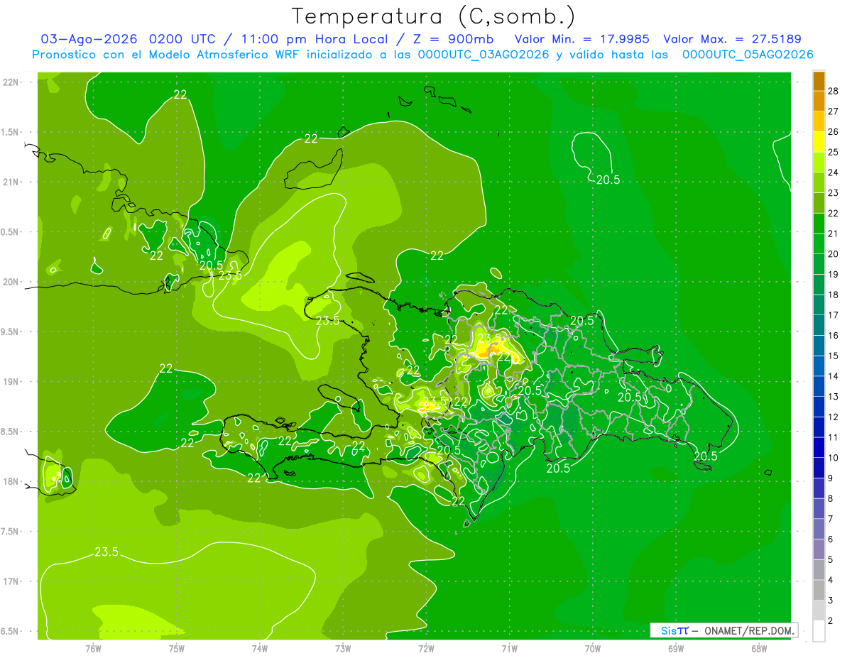Viewport: 852px width, 658px height.
Task: Click the "69W" longitude axis label
Action: tap(675, 647)
